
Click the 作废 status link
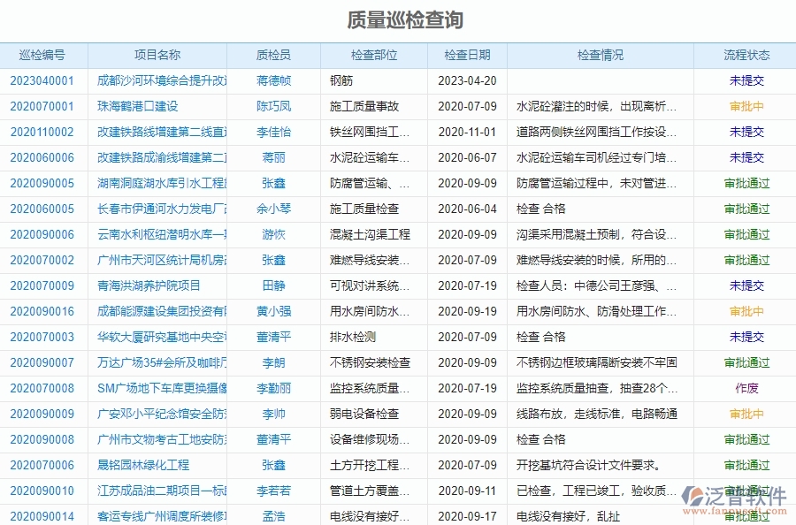point(743,387)
